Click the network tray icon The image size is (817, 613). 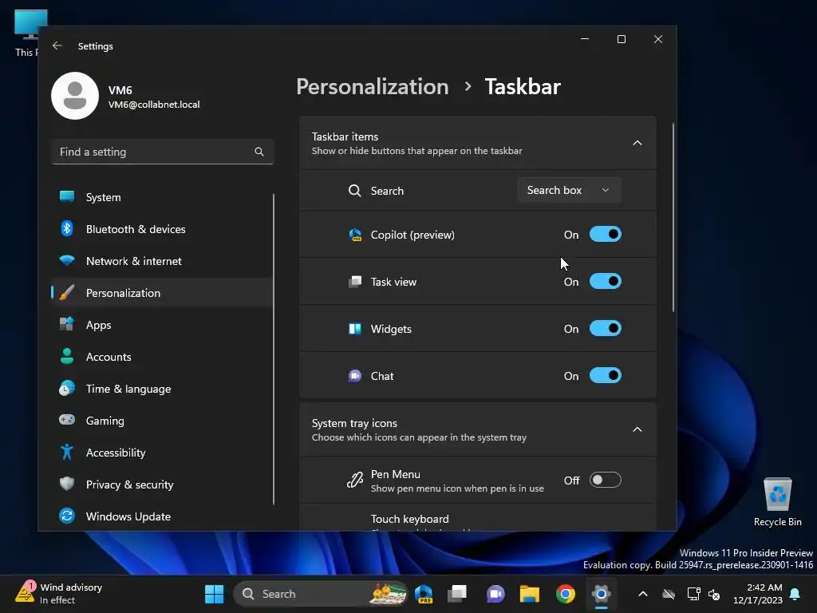pos(693,594)
